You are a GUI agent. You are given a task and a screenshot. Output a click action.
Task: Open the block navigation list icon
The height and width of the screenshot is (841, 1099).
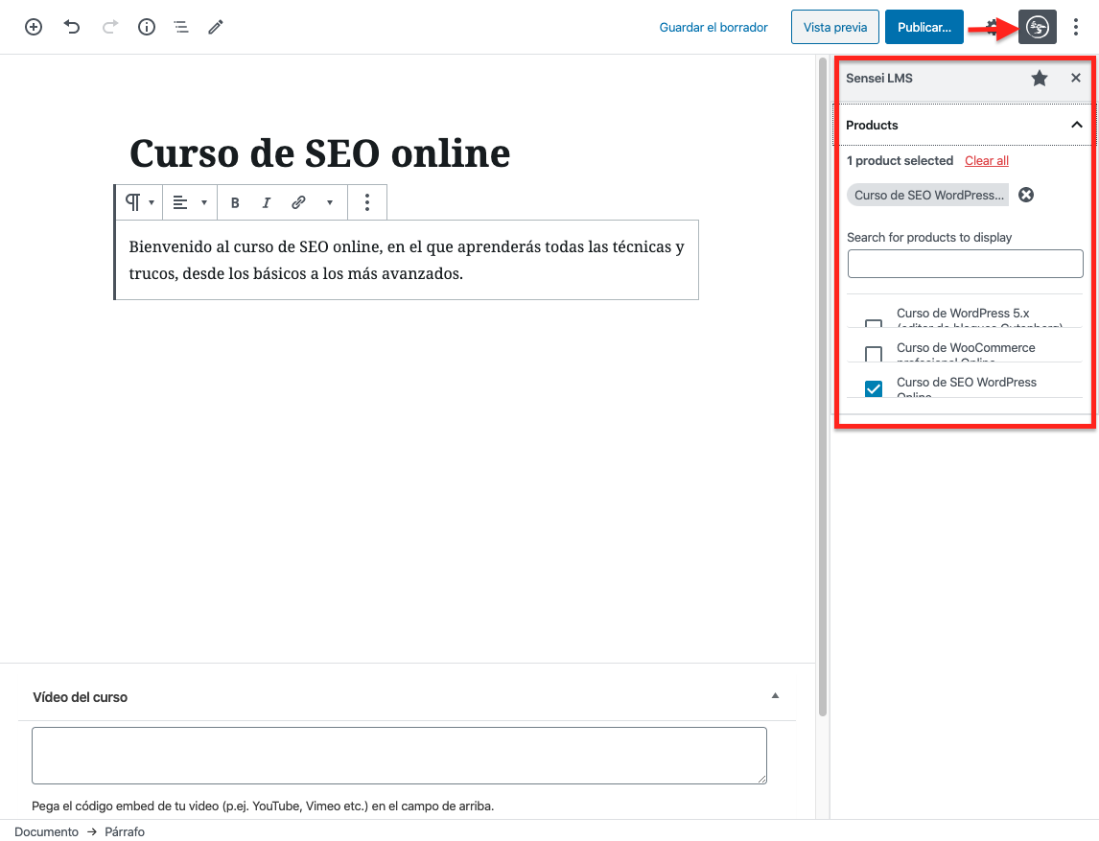coord(181,27)
